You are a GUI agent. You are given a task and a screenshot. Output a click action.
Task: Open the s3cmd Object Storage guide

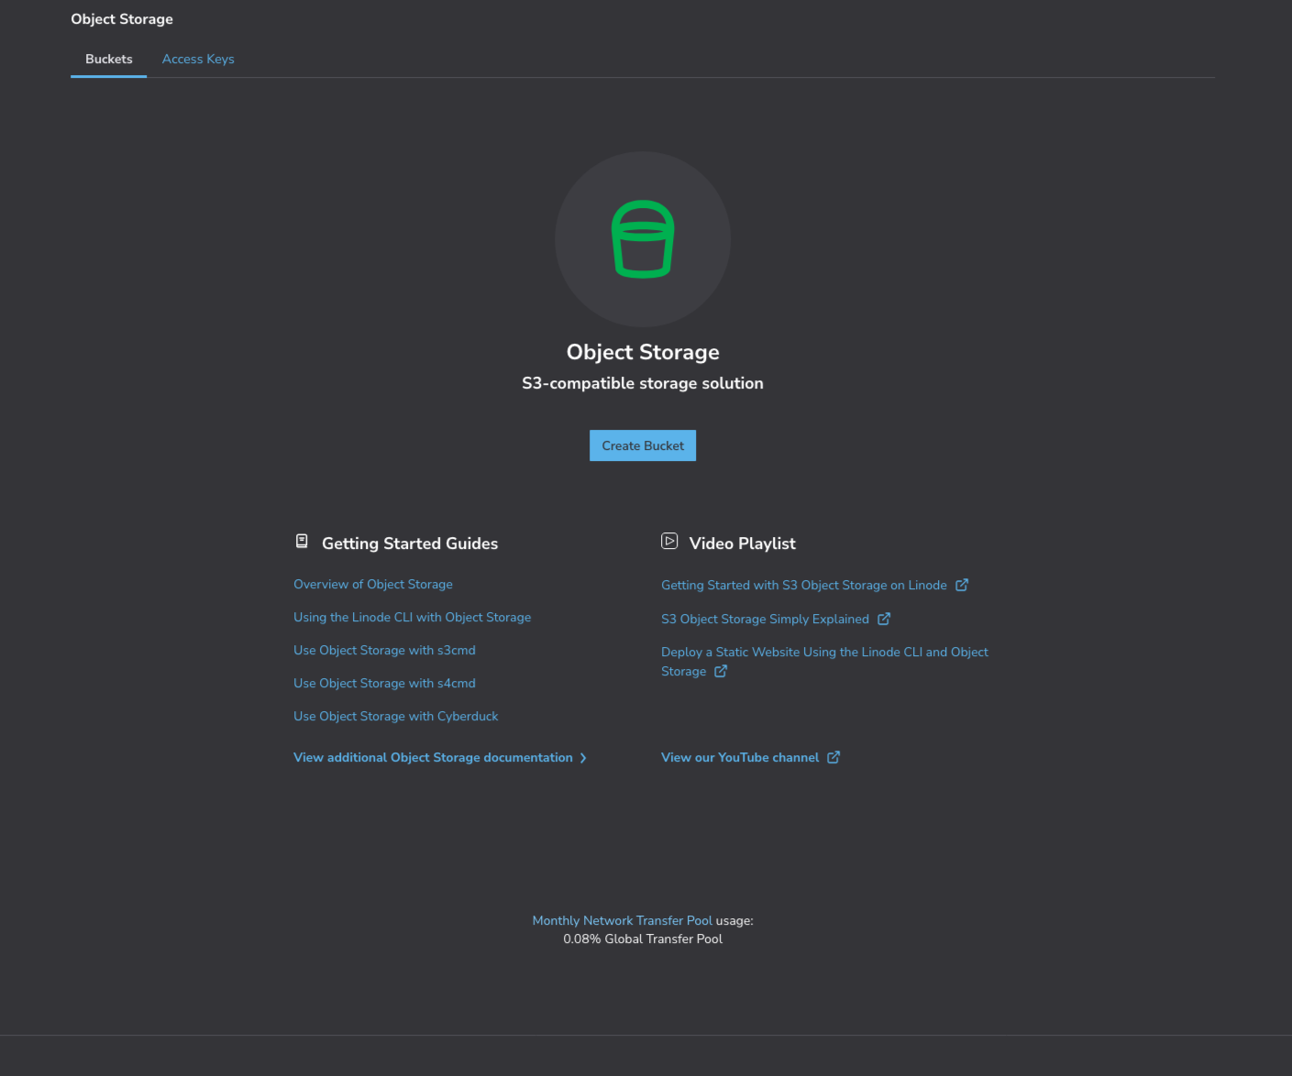(x=384, y=650)
